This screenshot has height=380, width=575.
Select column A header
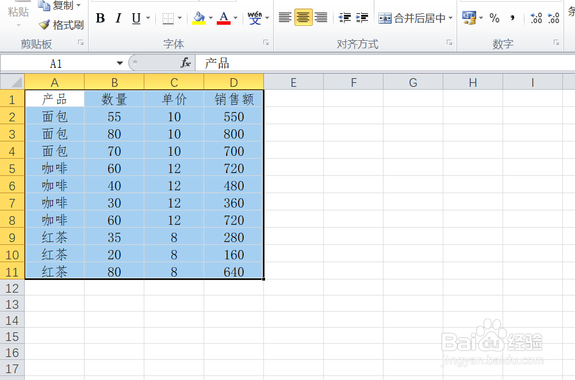click(x=54, y=82)
